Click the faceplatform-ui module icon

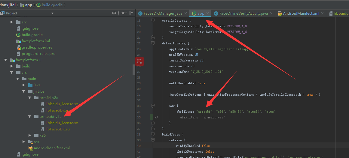coord(12,60)
